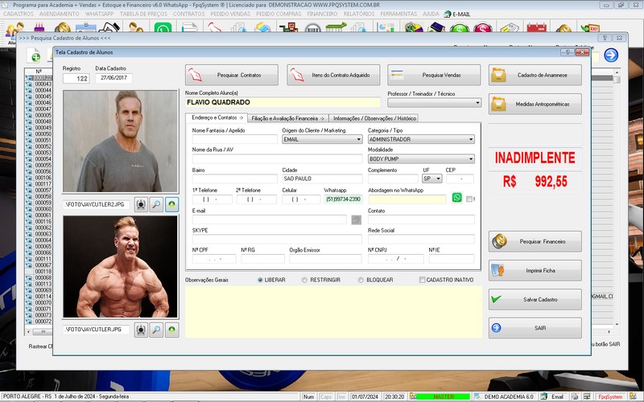The width and height of the screenshot is (644, 402).
Task: Click webcam capture button beside JAYCUTLER2.JPG path
Action: click(141, 204)
